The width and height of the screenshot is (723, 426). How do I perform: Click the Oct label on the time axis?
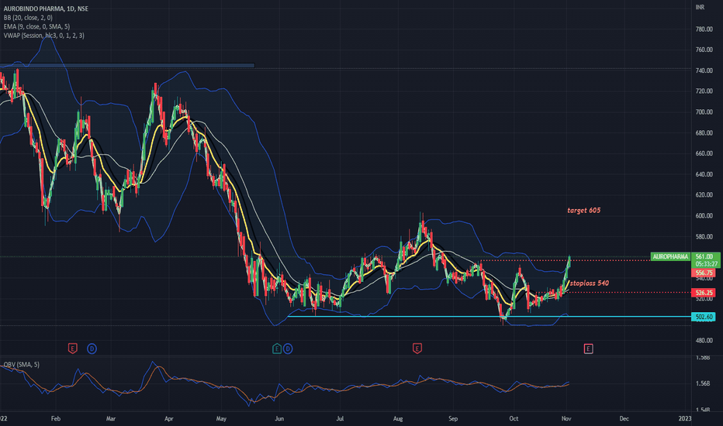point(514,418)
